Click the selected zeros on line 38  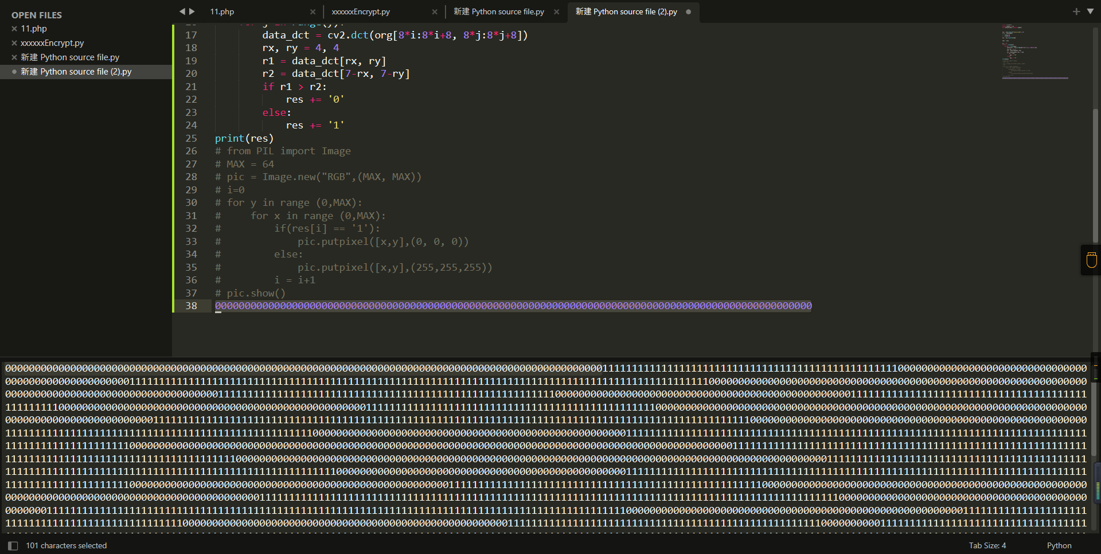click(513, 306)
